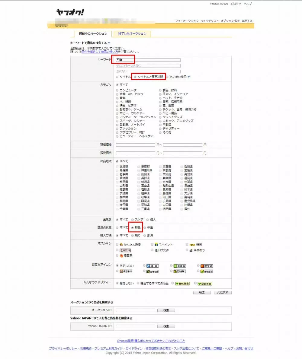Click 検索 button beside Yahoo! JAPAN ID field
302x359 pixels.
pos(166,326)
